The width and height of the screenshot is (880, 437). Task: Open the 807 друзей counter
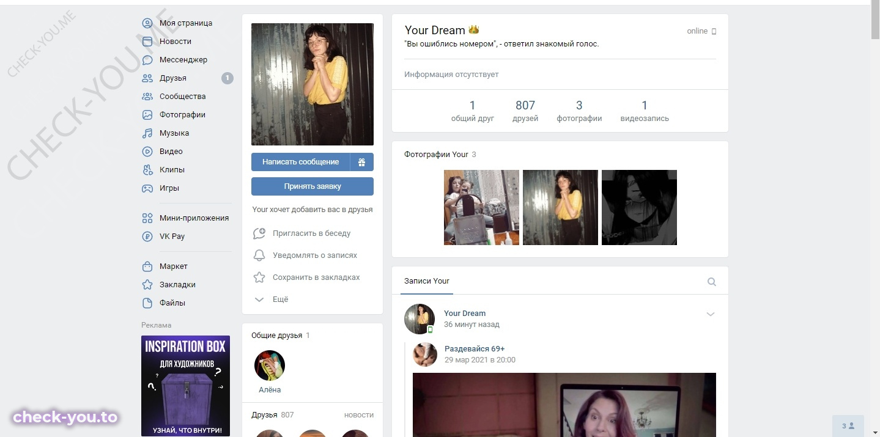[525, 111]
